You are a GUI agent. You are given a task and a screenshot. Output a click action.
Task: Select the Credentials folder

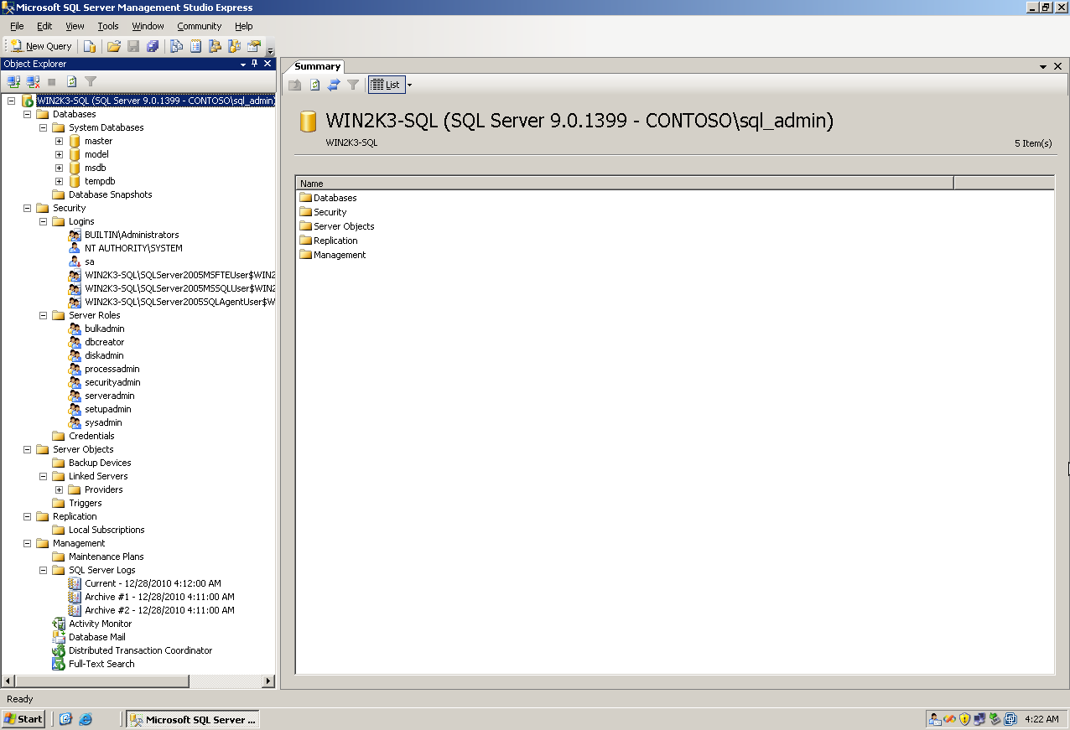pyautogui.click(x=91, y=436)
